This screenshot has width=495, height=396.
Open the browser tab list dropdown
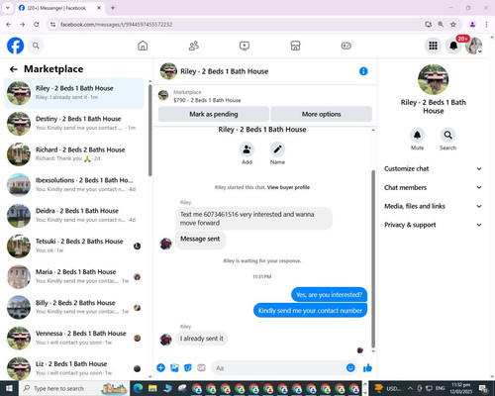[x=8, y=8]
